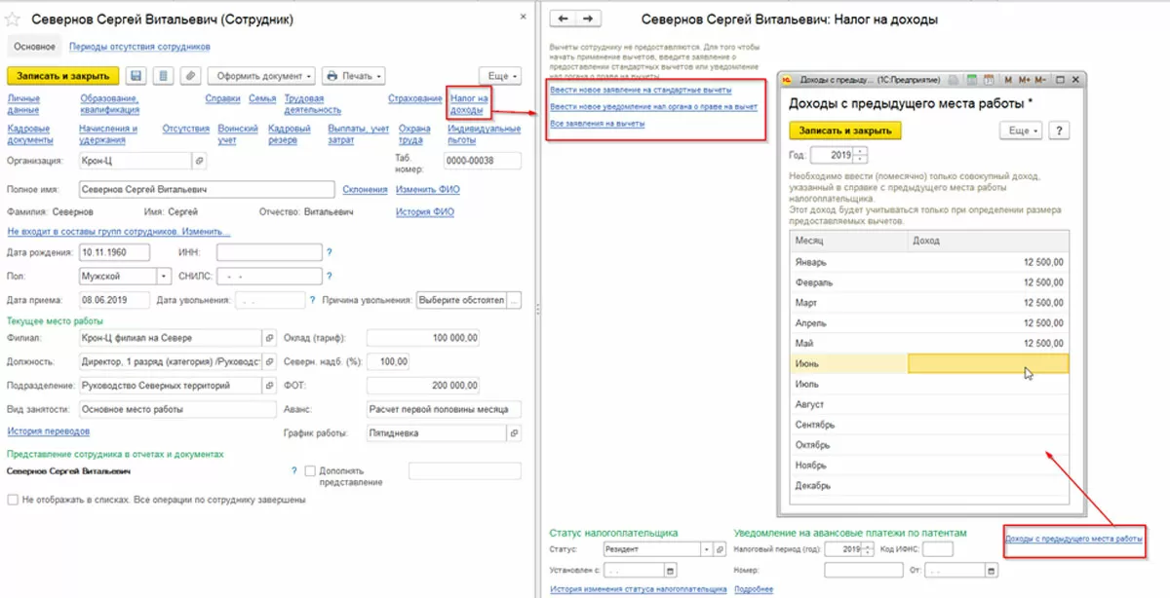Open calendar for Установлен с date
Viewport: 1170px width, 598px height.
[x=670, y=570]
